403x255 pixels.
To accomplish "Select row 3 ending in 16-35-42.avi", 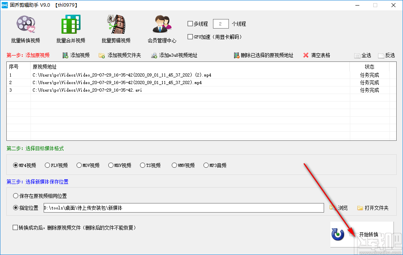I will click(201, 90).
